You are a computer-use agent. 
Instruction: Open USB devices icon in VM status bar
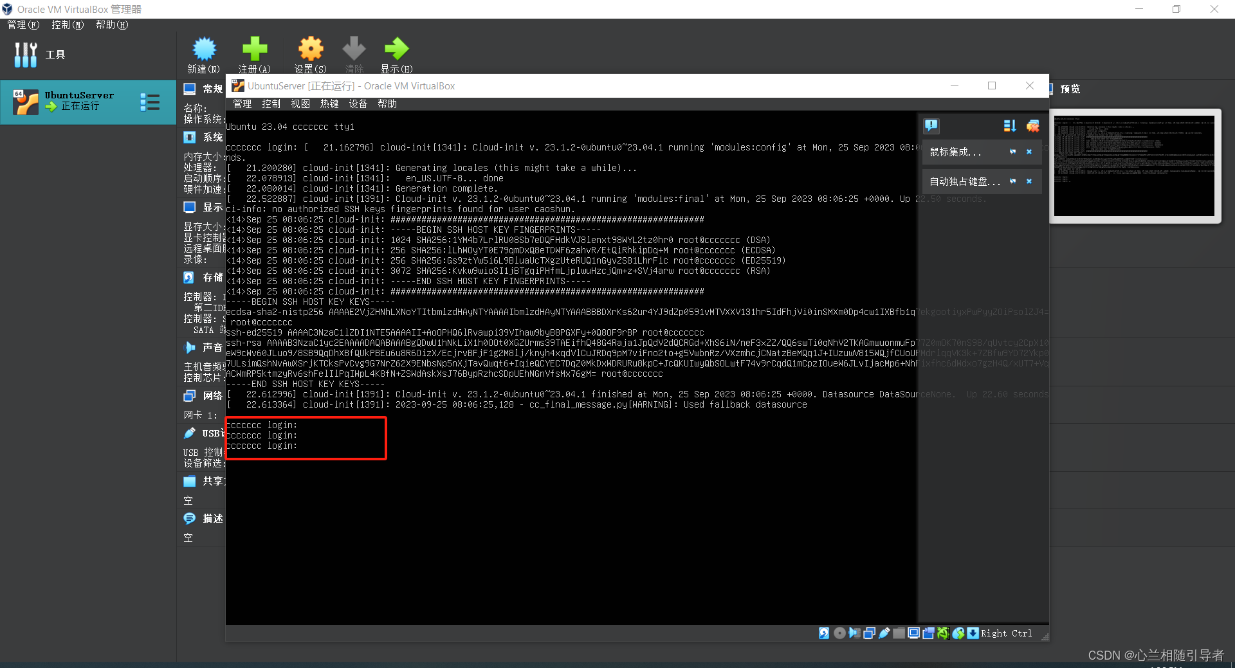(884, 633)
